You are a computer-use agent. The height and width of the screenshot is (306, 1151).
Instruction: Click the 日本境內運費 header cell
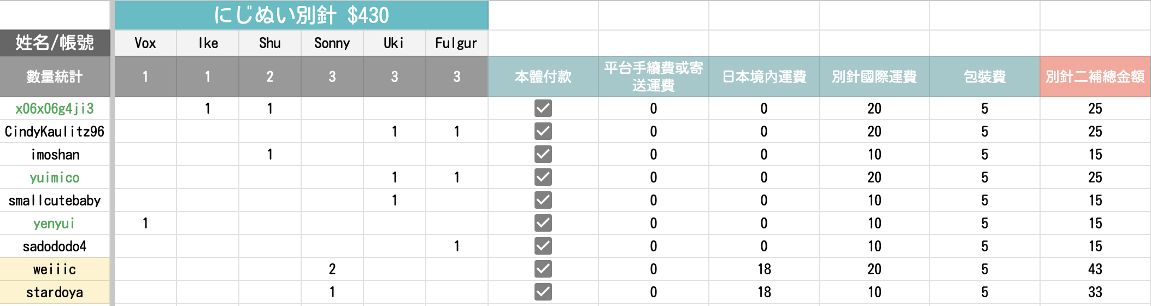764,76
